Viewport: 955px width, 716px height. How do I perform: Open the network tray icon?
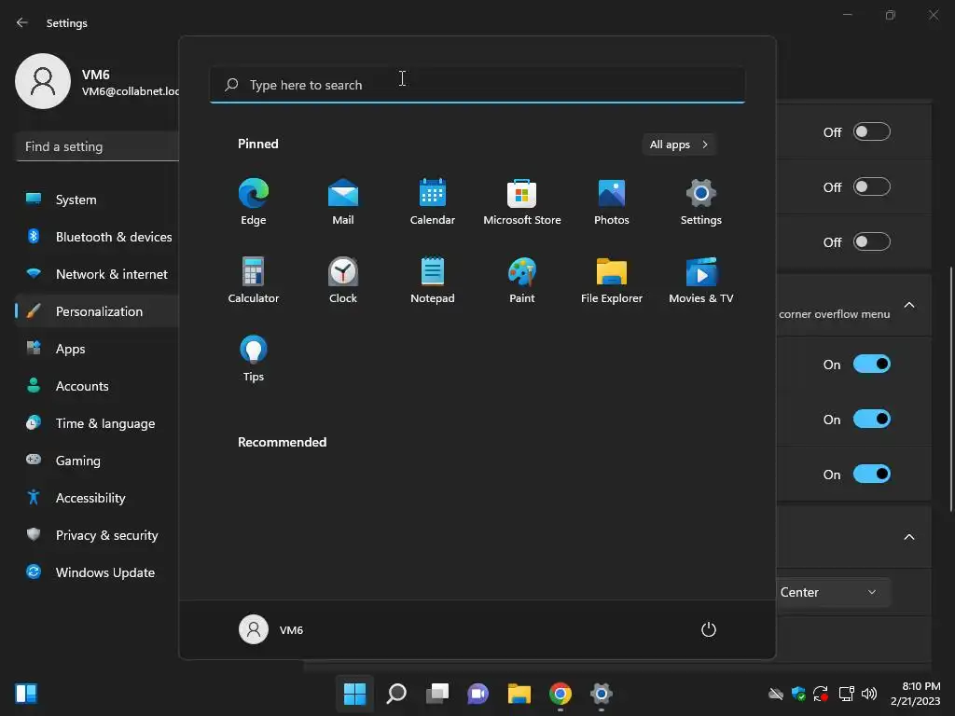(846, 694)
